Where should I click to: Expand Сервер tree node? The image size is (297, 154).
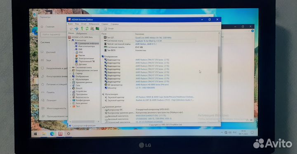(70, 74)
